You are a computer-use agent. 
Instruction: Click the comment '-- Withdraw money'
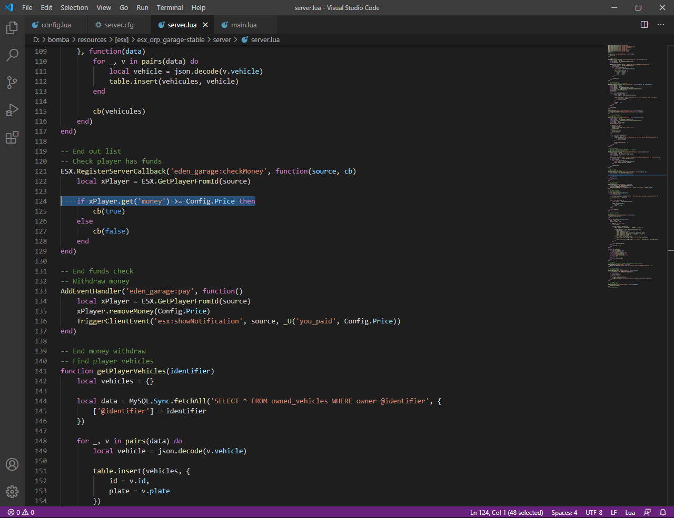(x=95, y=281)
